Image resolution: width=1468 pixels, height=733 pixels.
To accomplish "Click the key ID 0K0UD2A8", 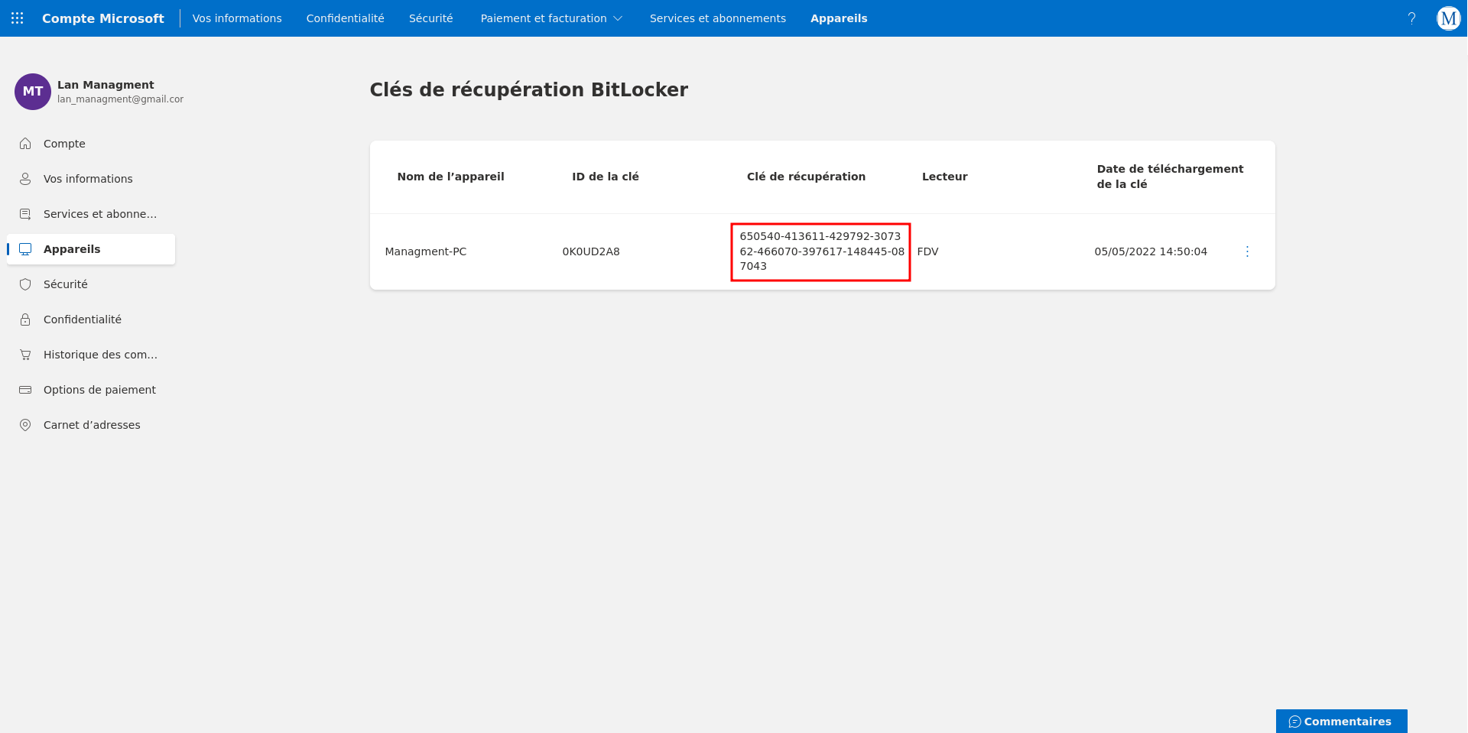I will [x=591, y=251].
